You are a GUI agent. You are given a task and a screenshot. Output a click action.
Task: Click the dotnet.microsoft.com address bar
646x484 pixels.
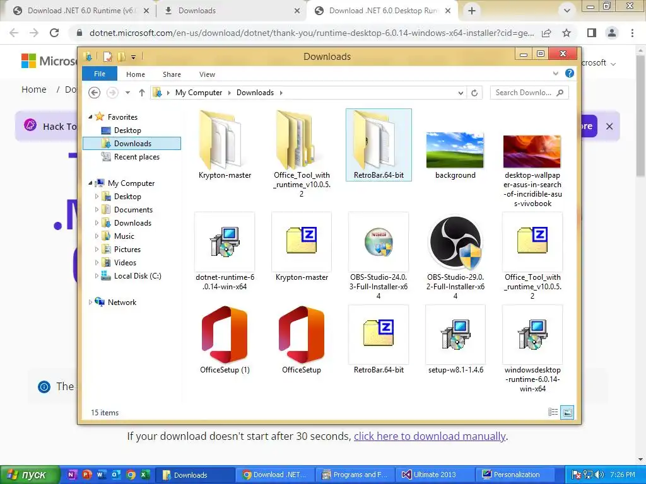click(x=312, y=33)
